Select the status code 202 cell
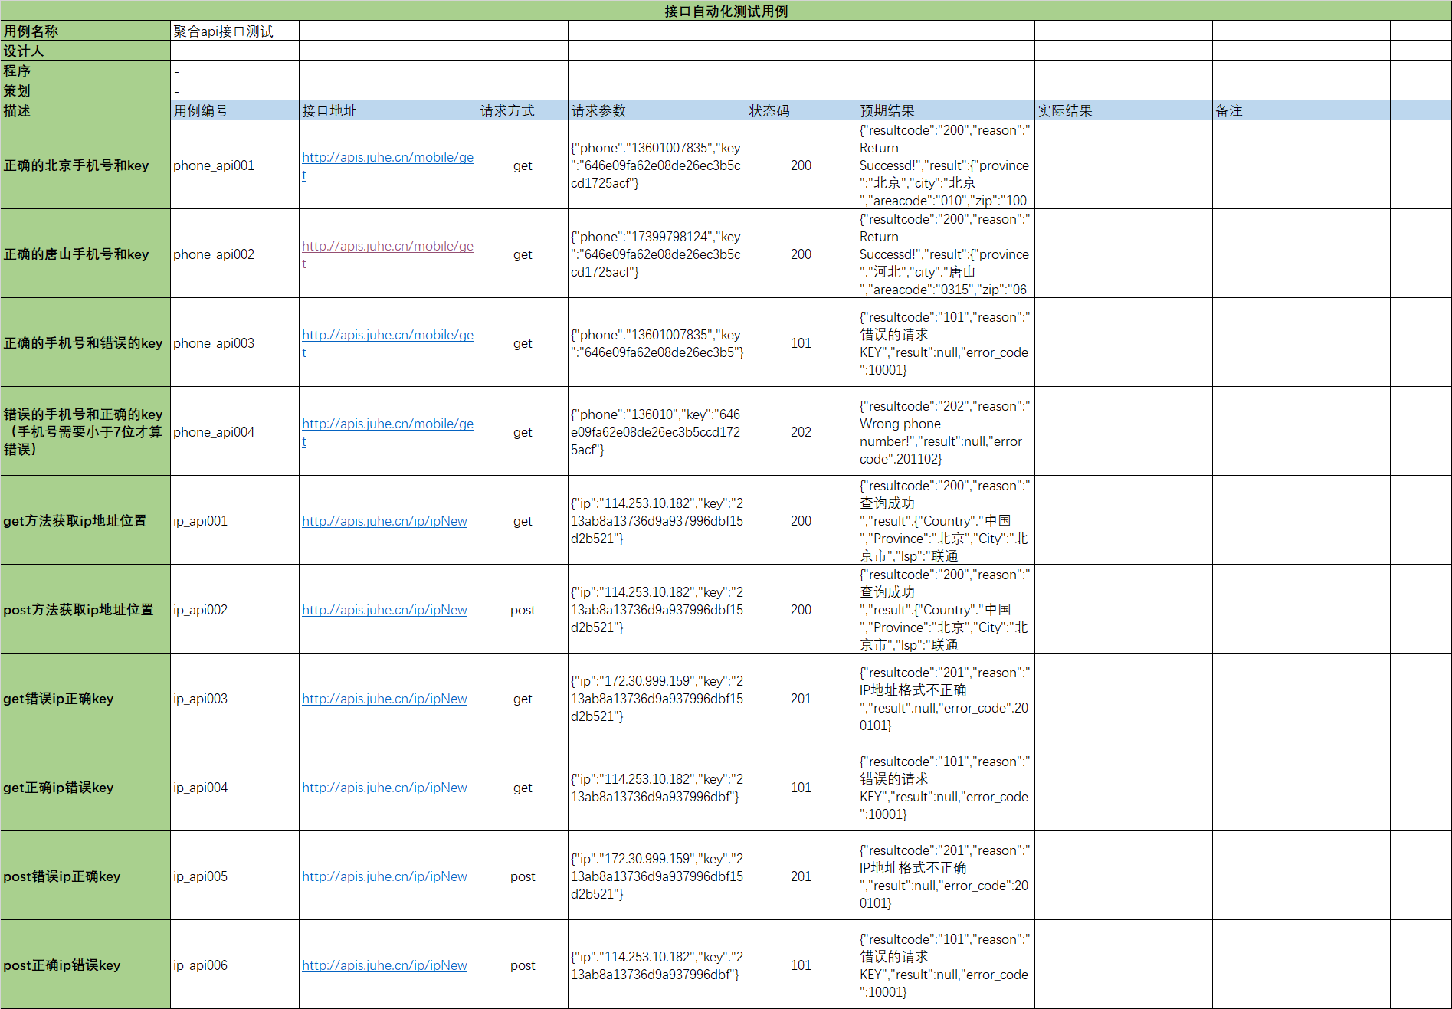 [x=800, y=432]
